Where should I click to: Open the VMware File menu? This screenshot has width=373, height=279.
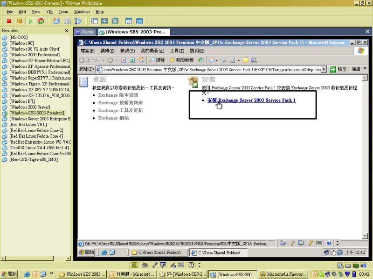(x=10, y=12)
